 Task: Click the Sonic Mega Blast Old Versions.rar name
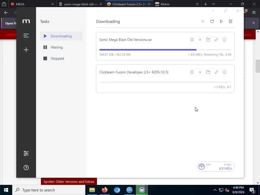[x=125, y=40]
